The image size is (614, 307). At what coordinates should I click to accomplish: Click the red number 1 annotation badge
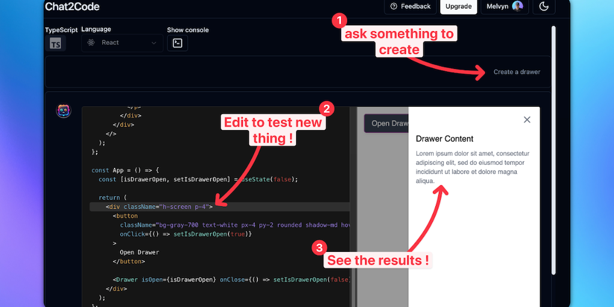click(339, 21)
